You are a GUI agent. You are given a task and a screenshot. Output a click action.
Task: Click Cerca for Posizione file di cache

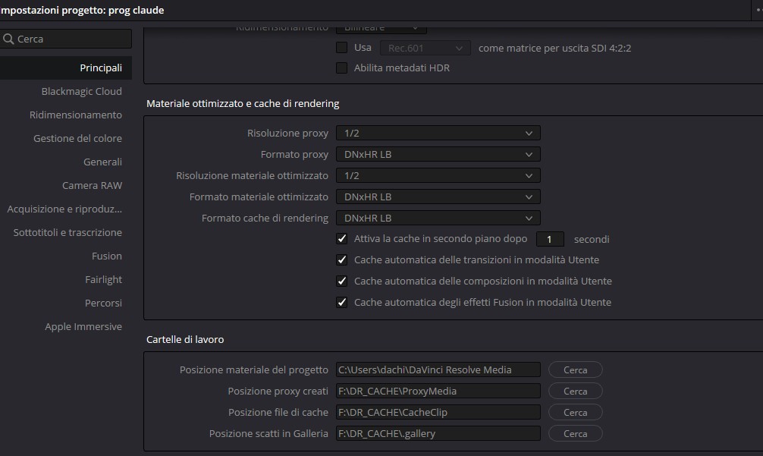[x=575, y=412]
